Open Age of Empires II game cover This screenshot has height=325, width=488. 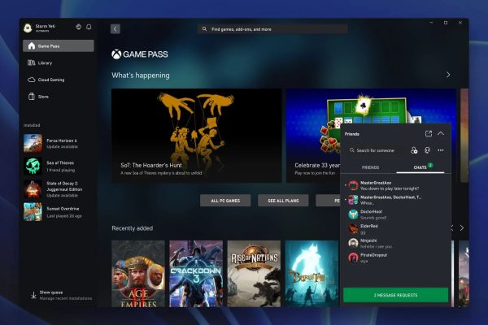click(x=138, y=274)
